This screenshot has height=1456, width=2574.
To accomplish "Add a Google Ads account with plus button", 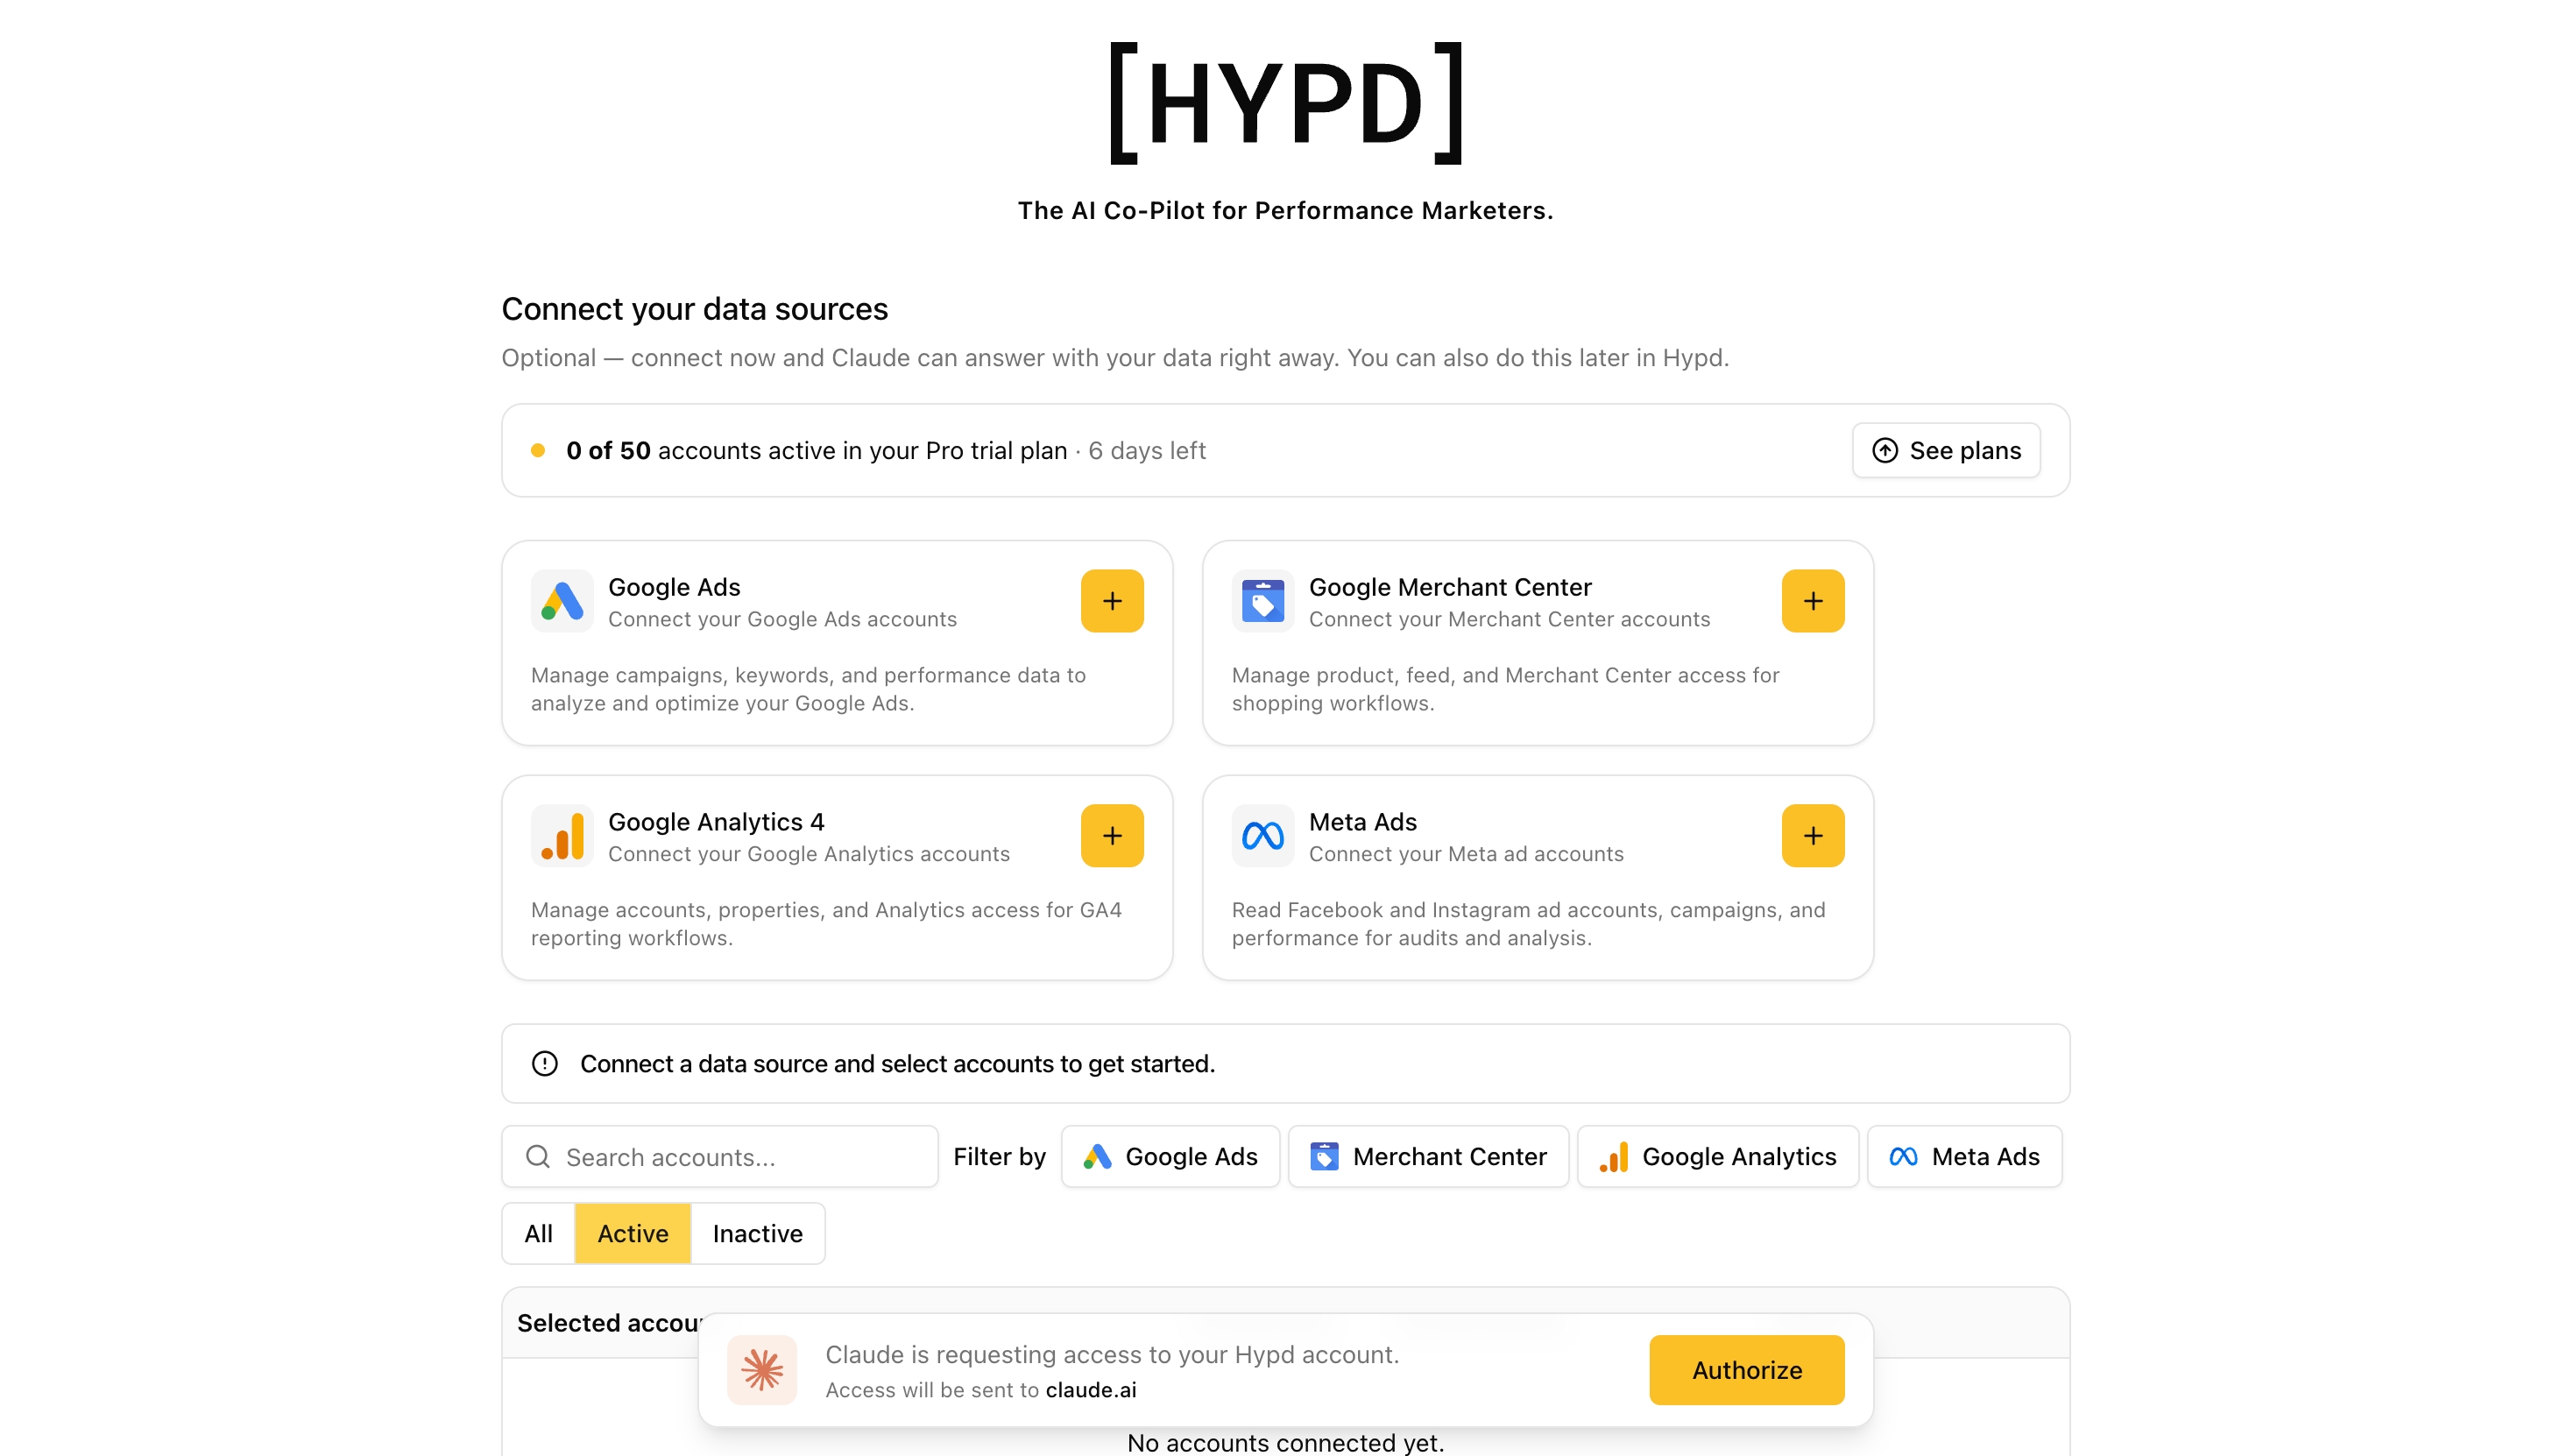I will [1112, 601].
